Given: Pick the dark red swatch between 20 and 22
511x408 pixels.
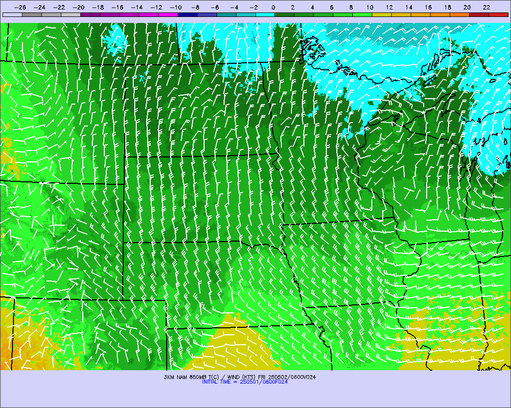Looking at the screenshot, I should [x=479, y=14].
